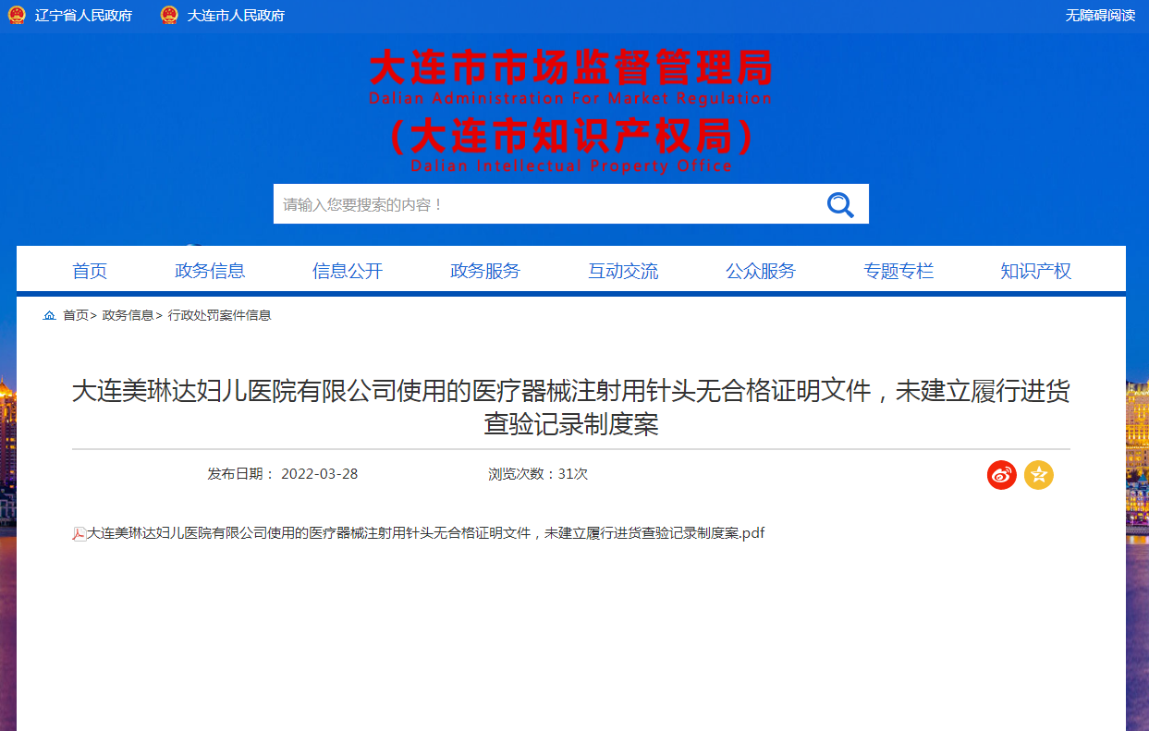Click the search magnifier icon
The width and height of the screenshot is (1149, 731).
click(x=839, y=204)
